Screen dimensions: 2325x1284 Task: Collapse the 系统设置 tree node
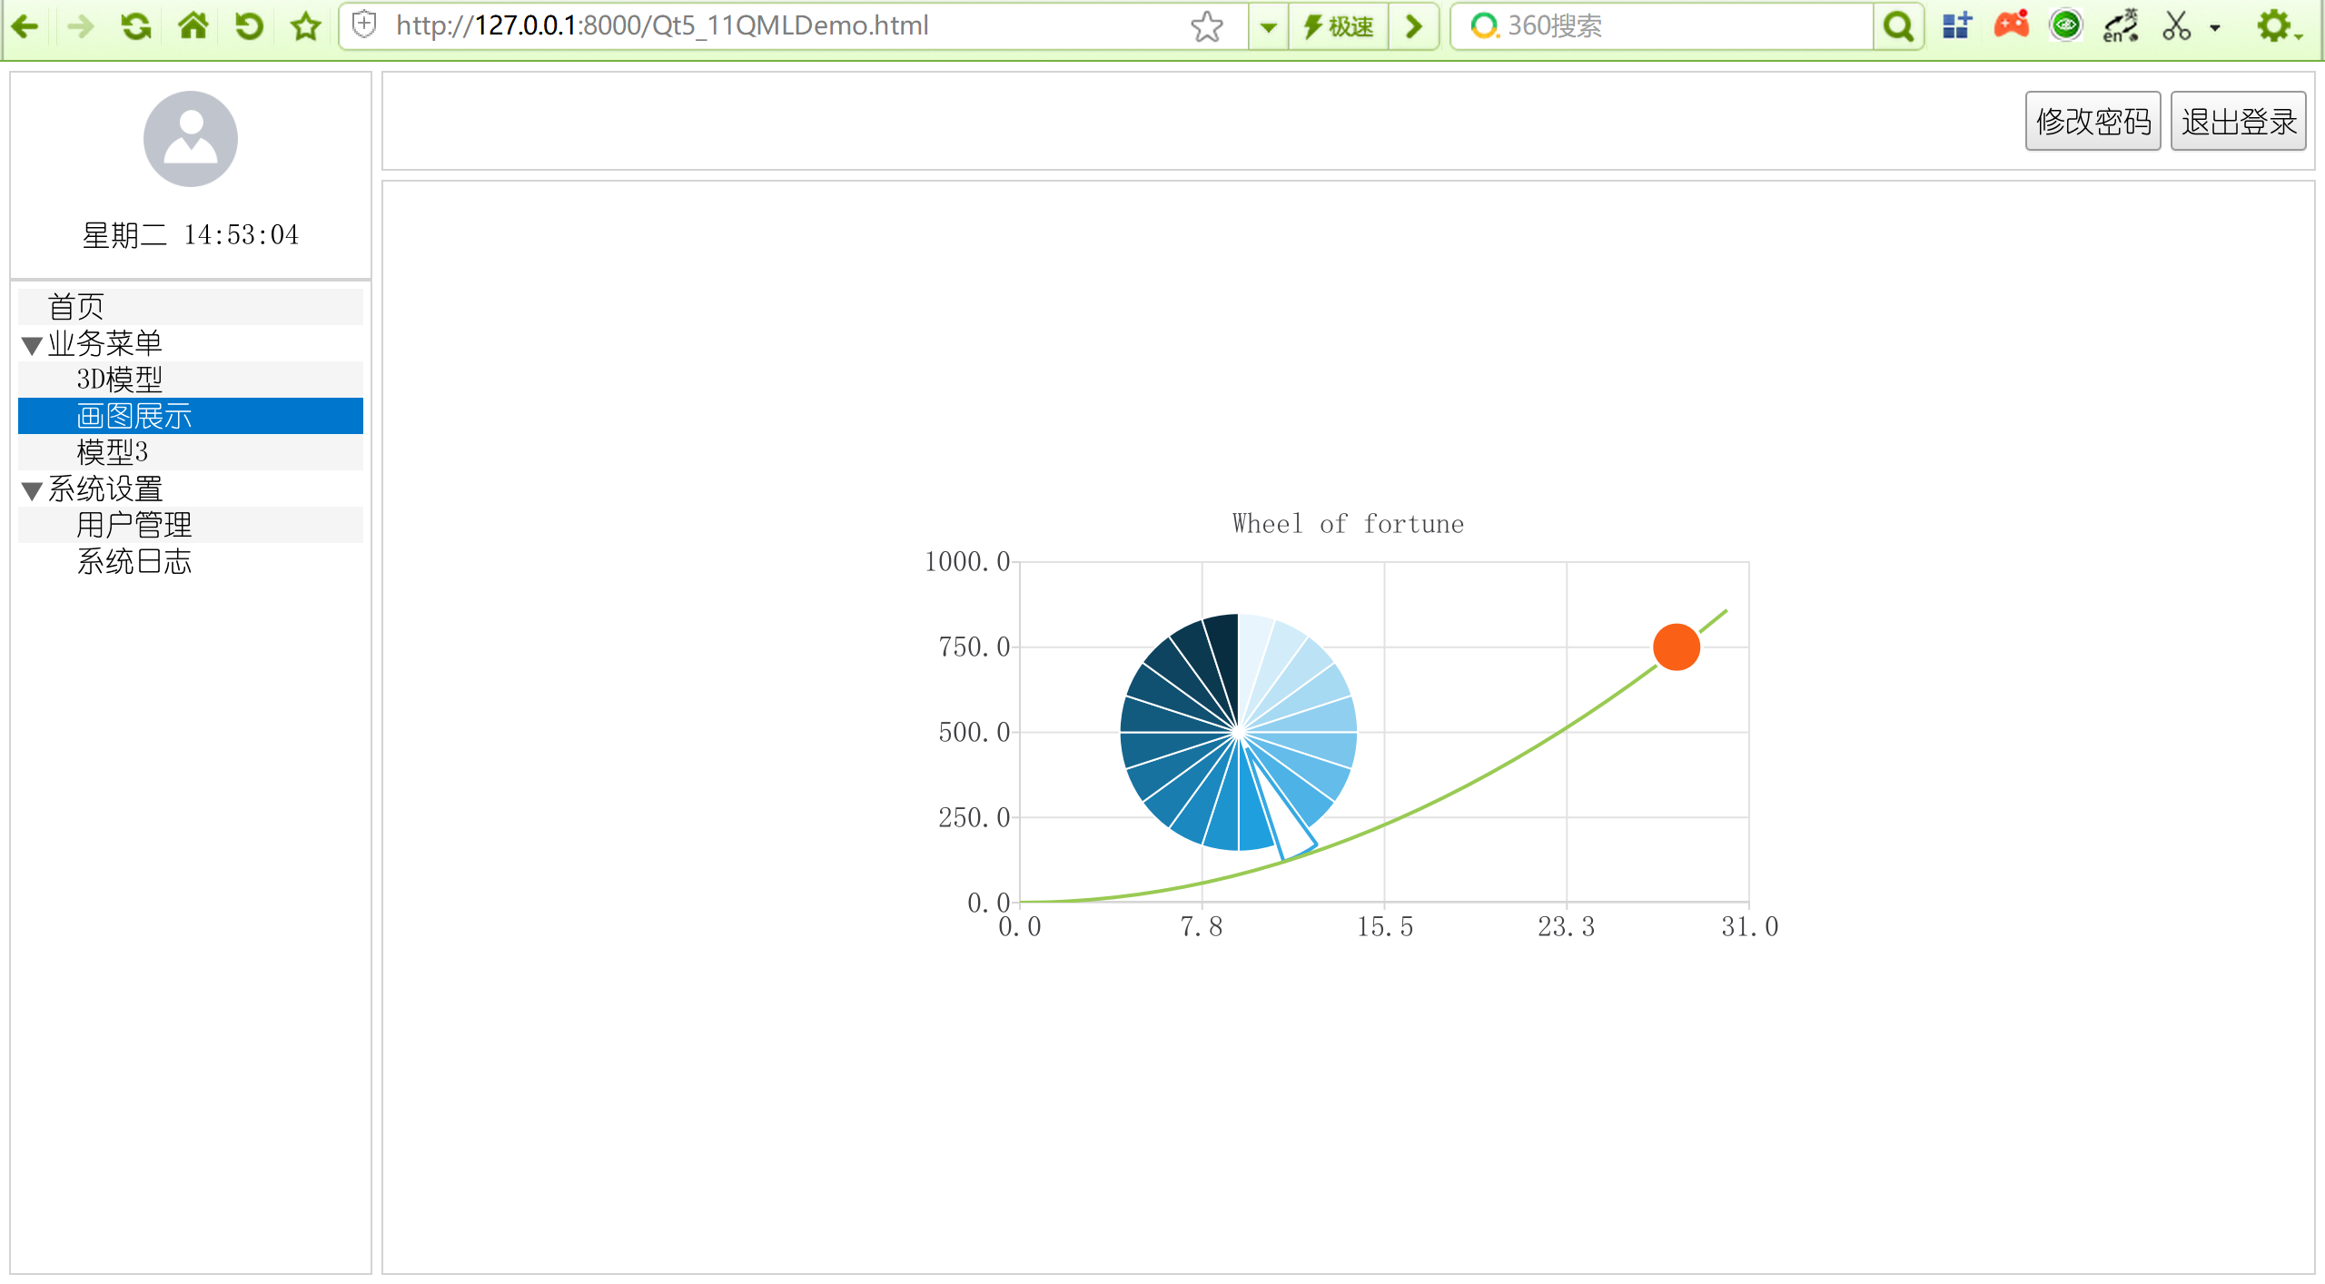point(32,490)
